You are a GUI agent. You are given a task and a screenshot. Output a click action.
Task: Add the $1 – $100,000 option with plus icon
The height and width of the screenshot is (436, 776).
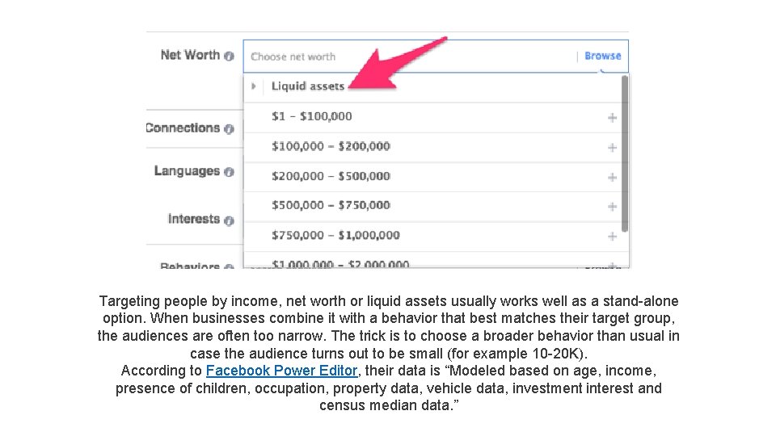(x=612, y=118)
